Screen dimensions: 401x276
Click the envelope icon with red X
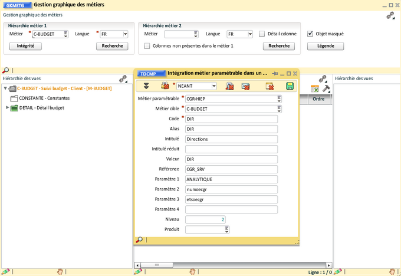point(245,86)
